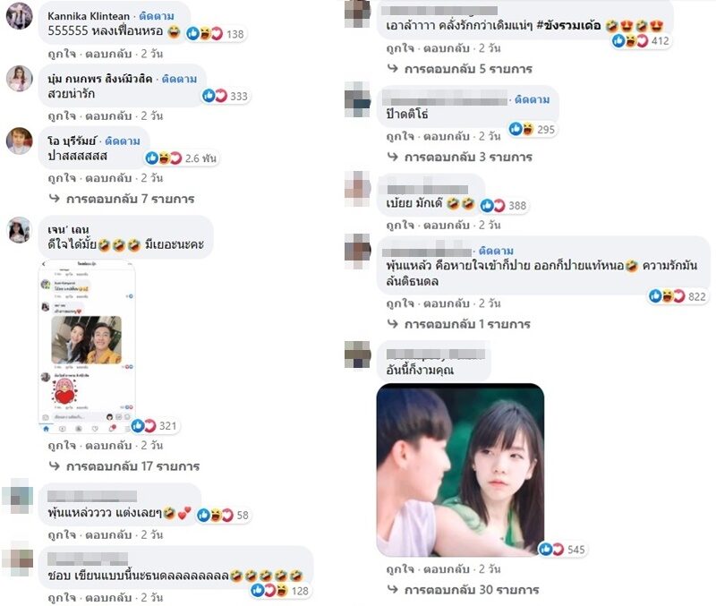Expand การตอบกลับ 7 รายการ replies

(x=123, y=199)
